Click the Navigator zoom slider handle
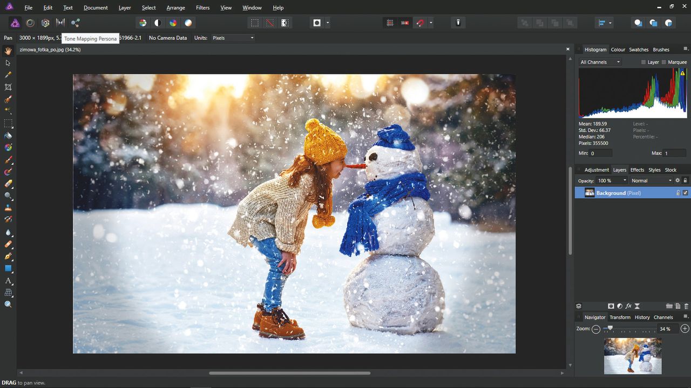The width and height of the screenshot is (691, 388). click(x=611, y=328)
